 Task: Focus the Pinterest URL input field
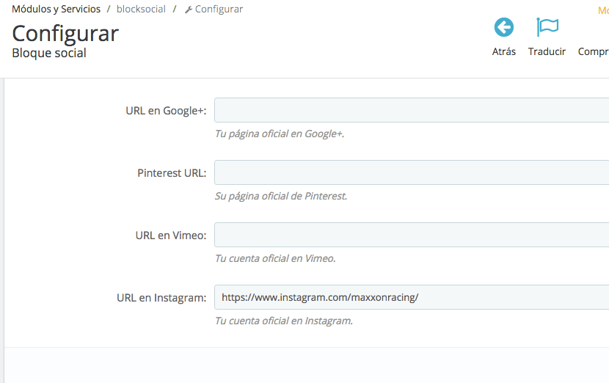412,172
